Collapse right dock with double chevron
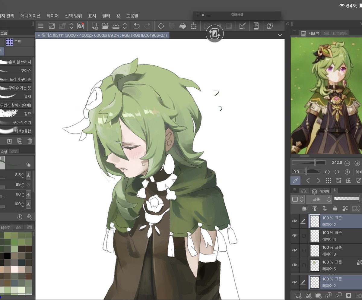Image resolution: width=362 pixels, height=300 pixels. pos(287,24)
